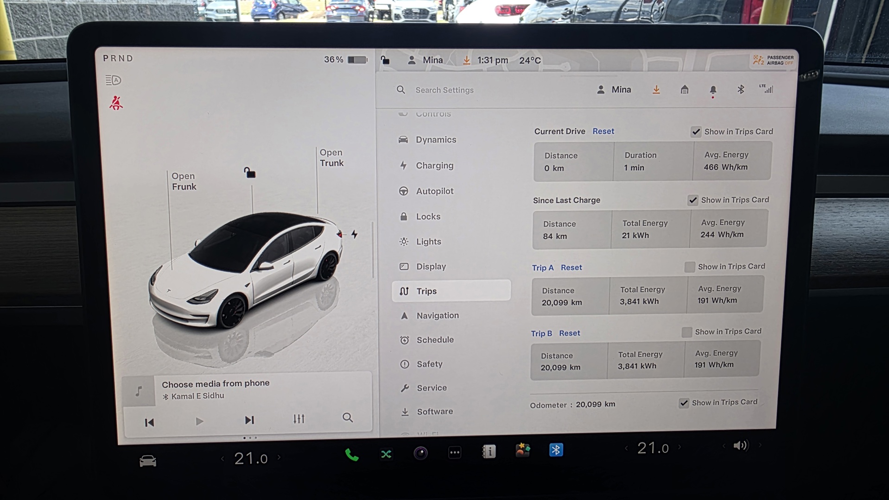Uncheck Since Last Charge Show in Trips Card
This screenshot has height=500, width=889.
[692, 200]
